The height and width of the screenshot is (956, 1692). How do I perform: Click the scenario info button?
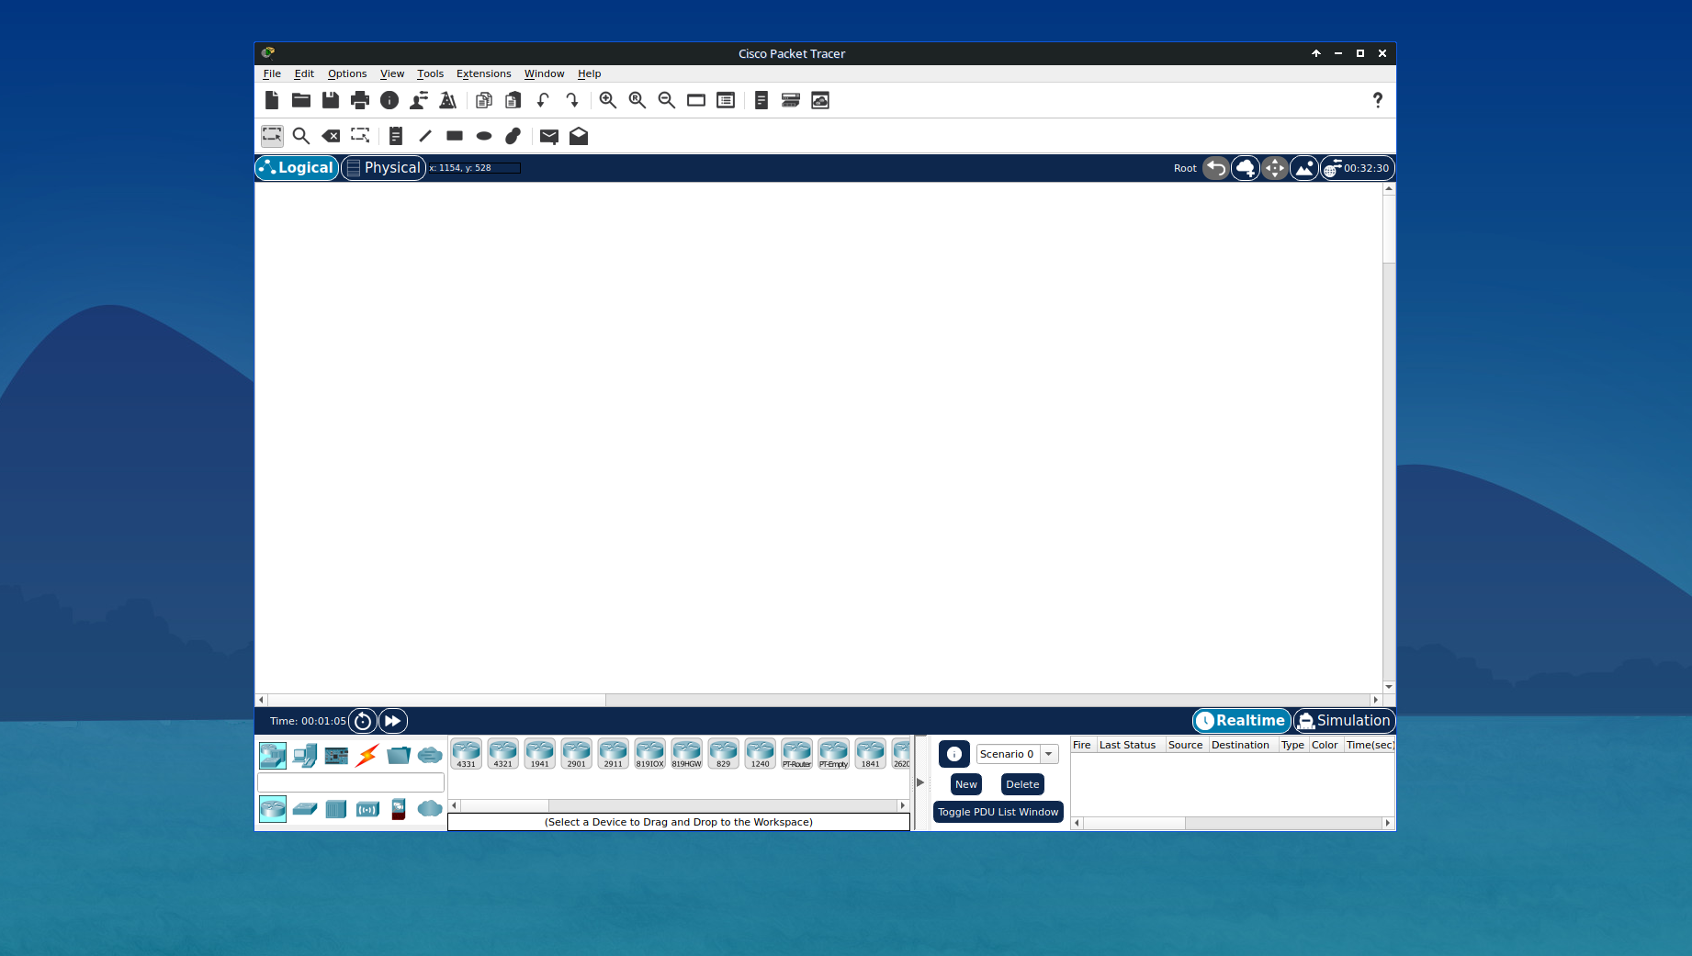[x=954, y=754]
